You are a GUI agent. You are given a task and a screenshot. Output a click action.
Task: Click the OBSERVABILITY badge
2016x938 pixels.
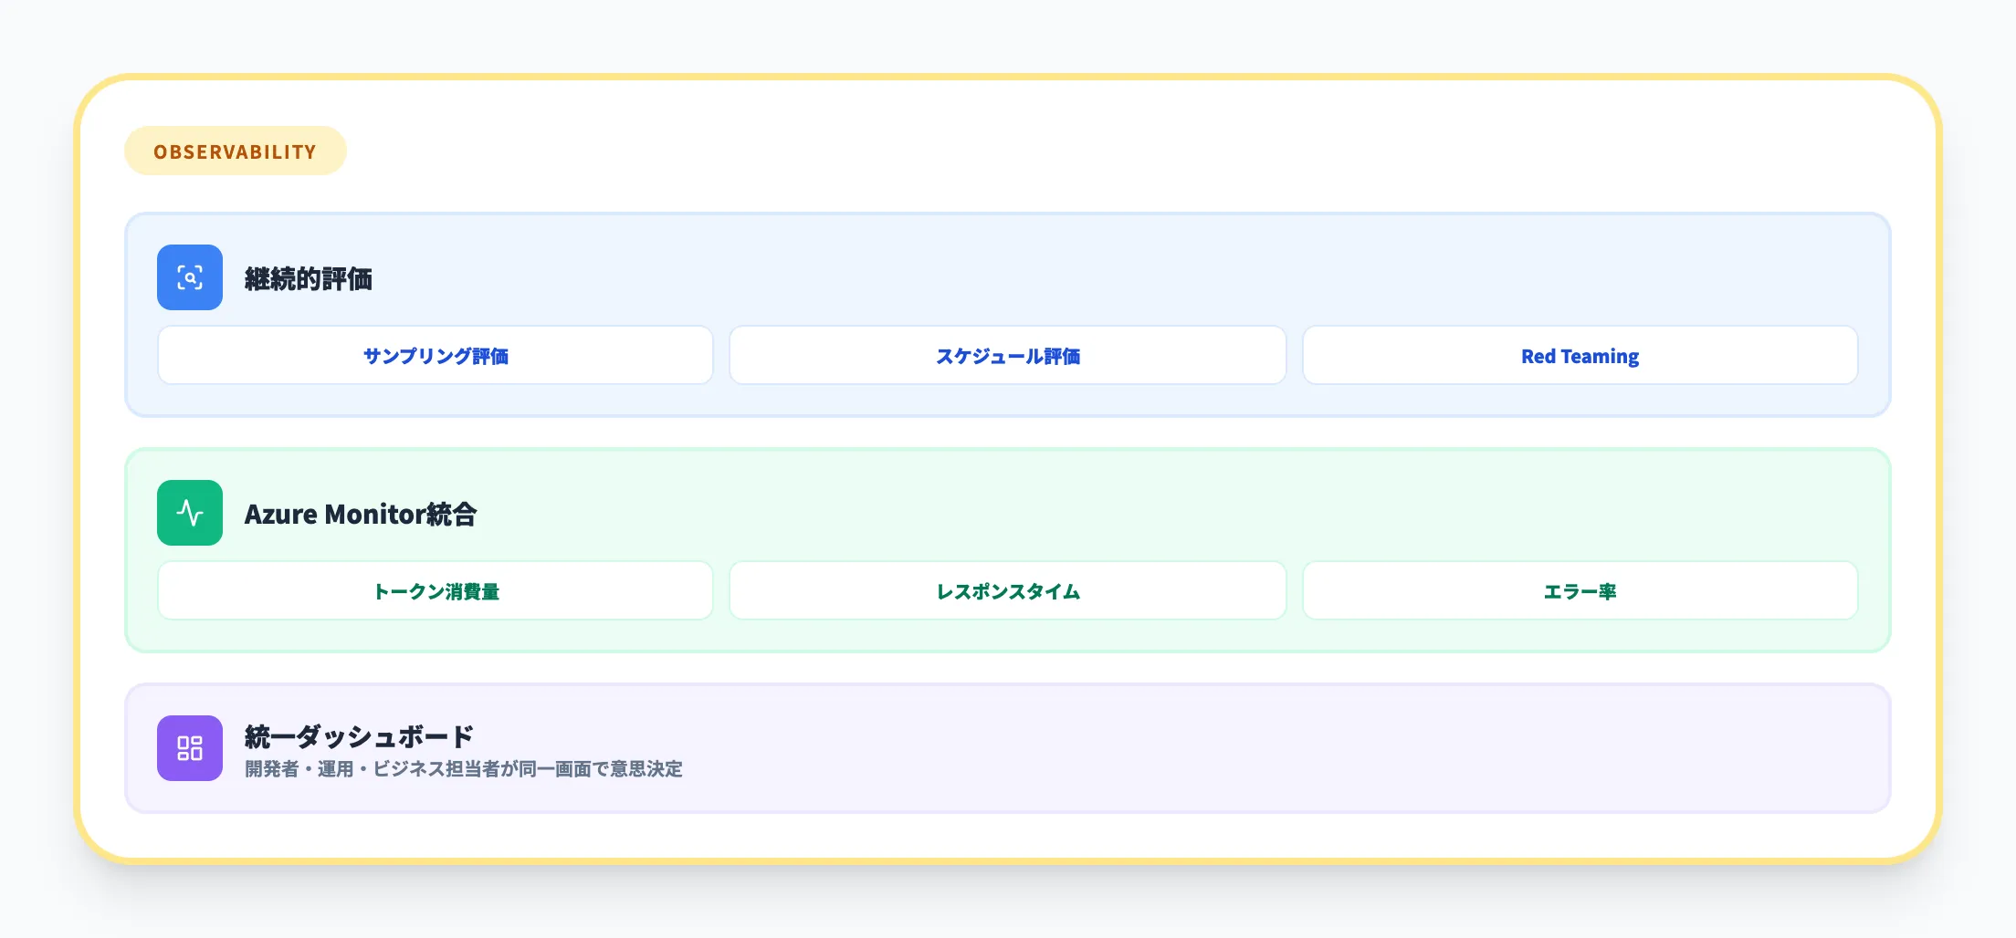click(x=235, y=151)
